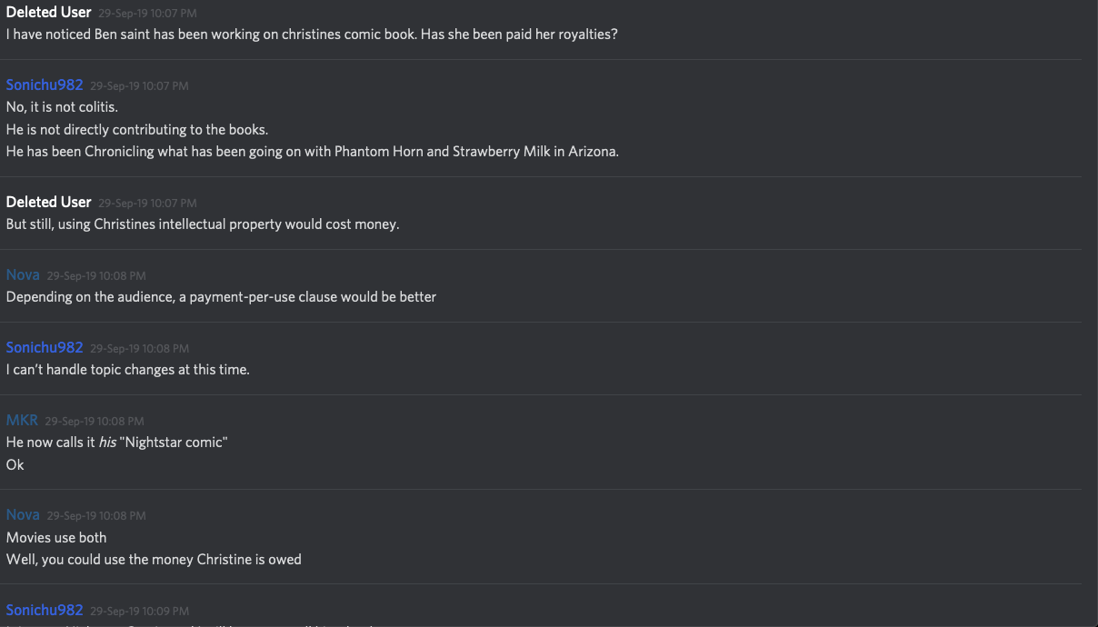Click the message "No, it is not colitis."
The width and height of the screenshot is (1098, 627).
62,107
